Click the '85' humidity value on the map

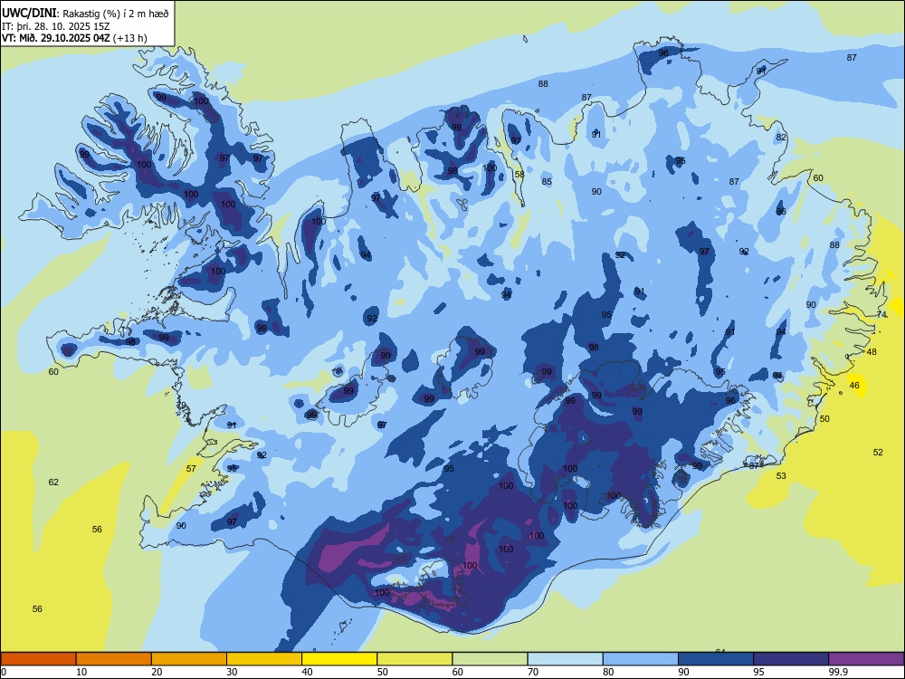pyautogui.click(x=547, y=181)
